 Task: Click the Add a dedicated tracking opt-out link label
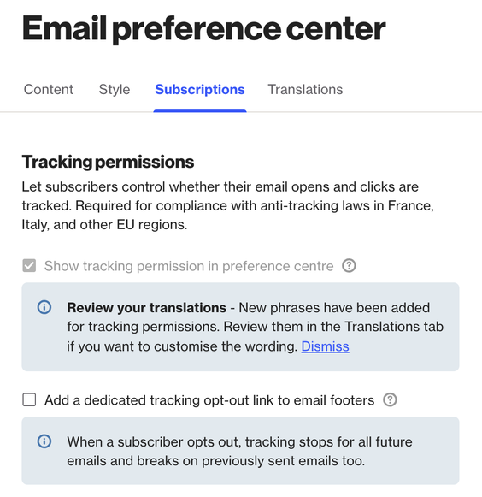pos(209,400)
